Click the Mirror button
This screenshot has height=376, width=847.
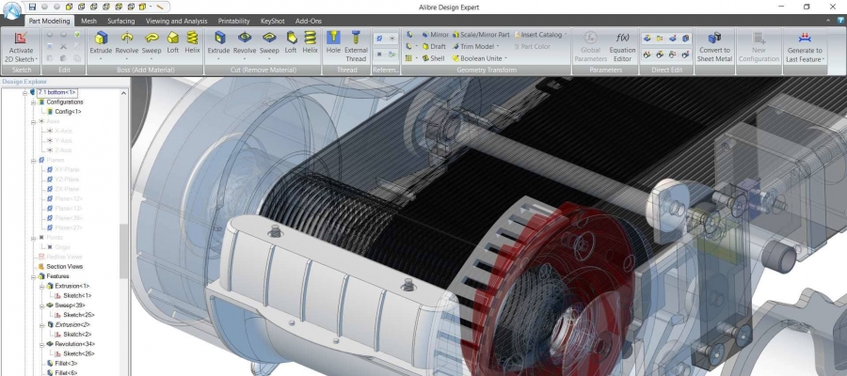pyautogui.click(x=434, y=34)
